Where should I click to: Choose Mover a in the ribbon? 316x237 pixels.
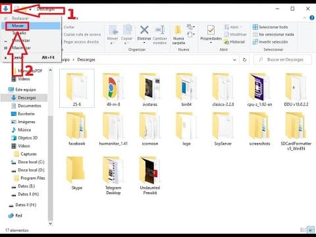pyautogui.click(x=113, y=35)
